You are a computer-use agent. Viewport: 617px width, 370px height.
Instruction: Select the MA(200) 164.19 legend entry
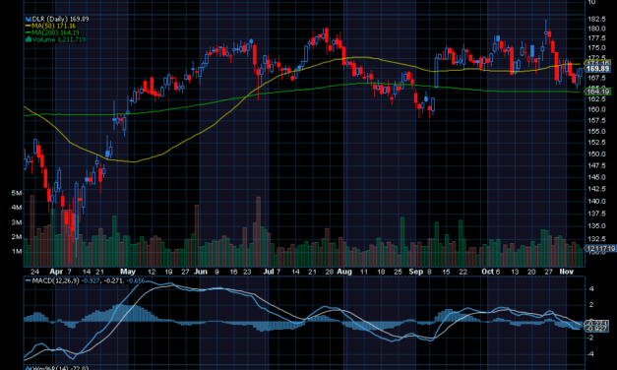(55, 32)
